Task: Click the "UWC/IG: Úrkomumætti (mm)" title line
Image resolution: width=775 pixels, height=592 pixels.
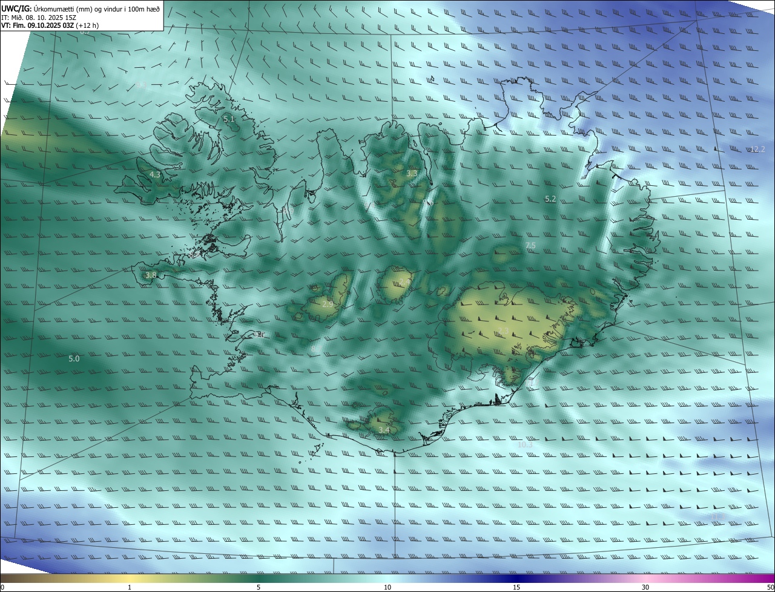Action: [x=81, y=8]
